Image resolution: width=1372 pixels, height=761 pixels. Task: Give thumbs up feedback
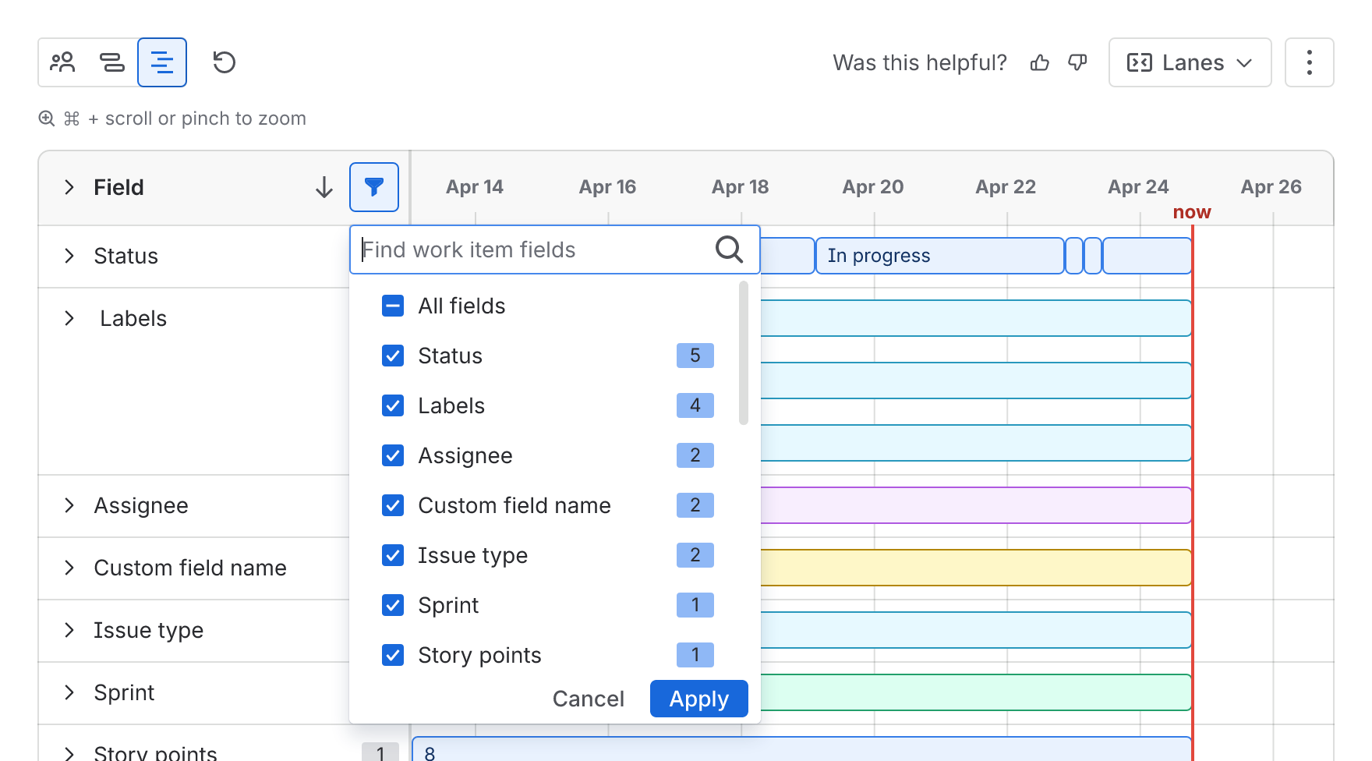pyautogui.click(x=1040, y=62)
